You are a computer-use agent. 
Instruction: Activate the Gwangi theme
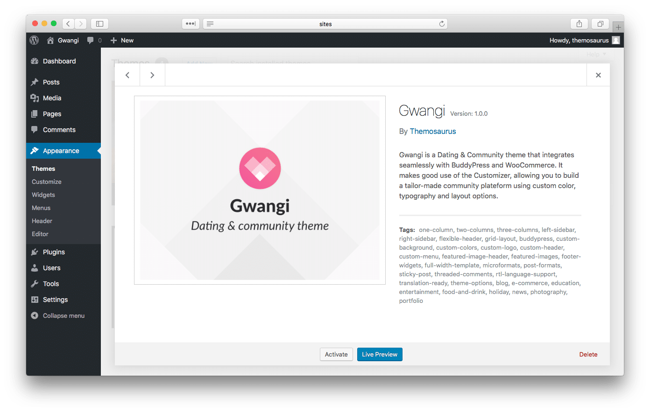tap(336, 354)
